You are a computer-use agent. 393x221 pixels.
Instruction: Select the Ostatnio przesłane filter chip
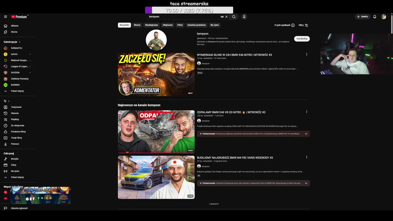coord(196,25)
